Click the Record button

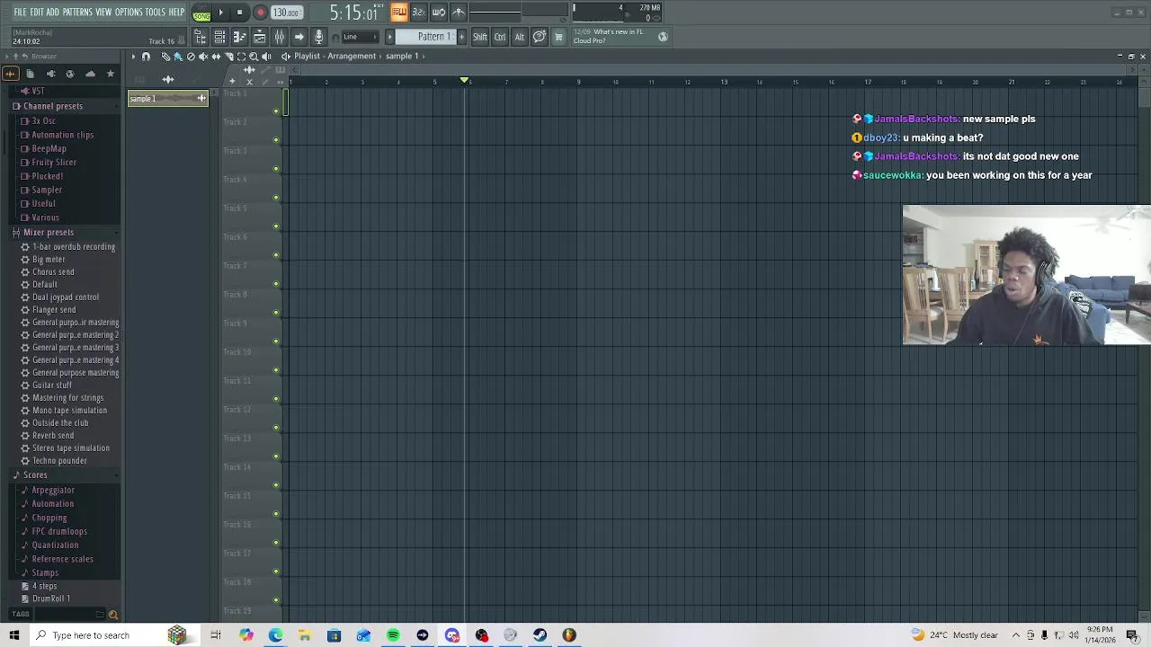pos(260,13)
